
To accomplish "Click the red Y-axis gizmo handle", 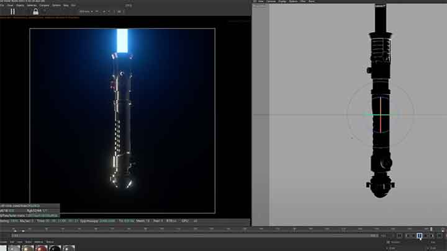I will [x=381, y=124].
